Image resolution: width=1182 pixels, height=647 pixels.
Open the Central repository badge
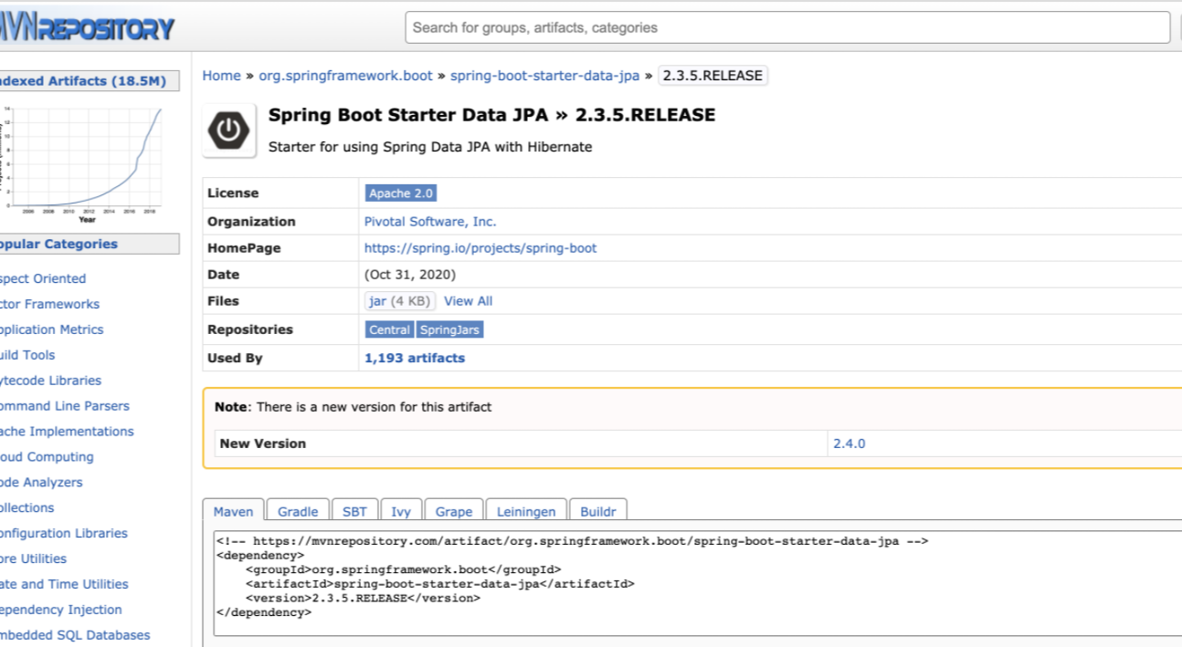pos(390,329)
